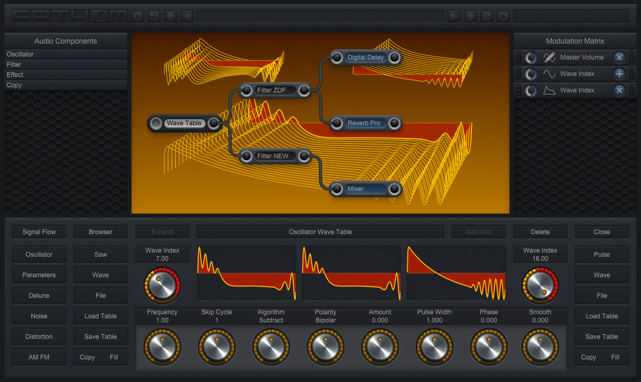Click the Pulse waveform button
The height and width of the screenshot is (382, 641).
602,255
